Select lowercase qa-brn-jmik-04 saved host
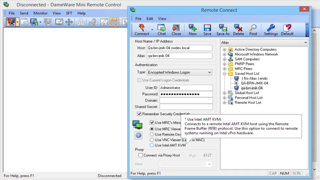 coord(252,88)
